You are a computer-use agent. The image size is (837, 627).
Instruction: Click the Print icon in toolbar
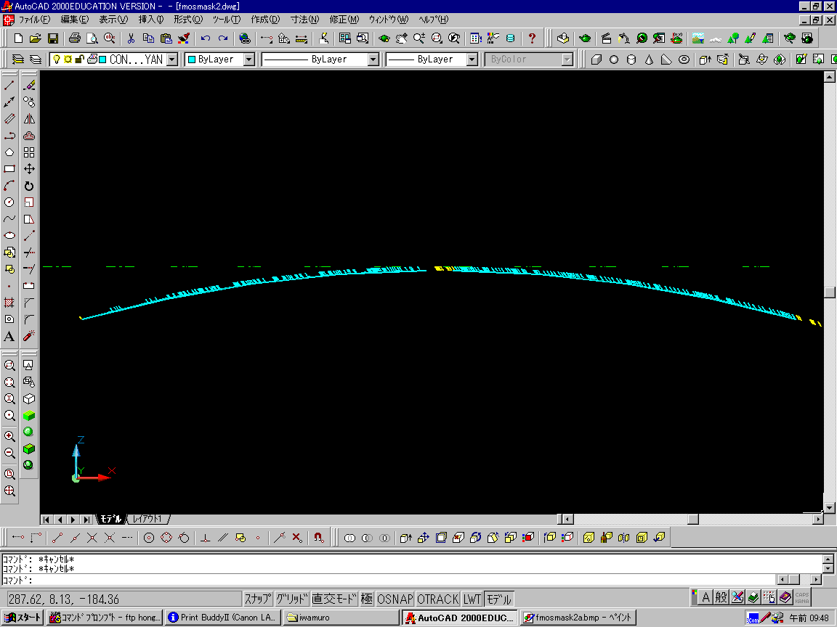coord(74,38)
